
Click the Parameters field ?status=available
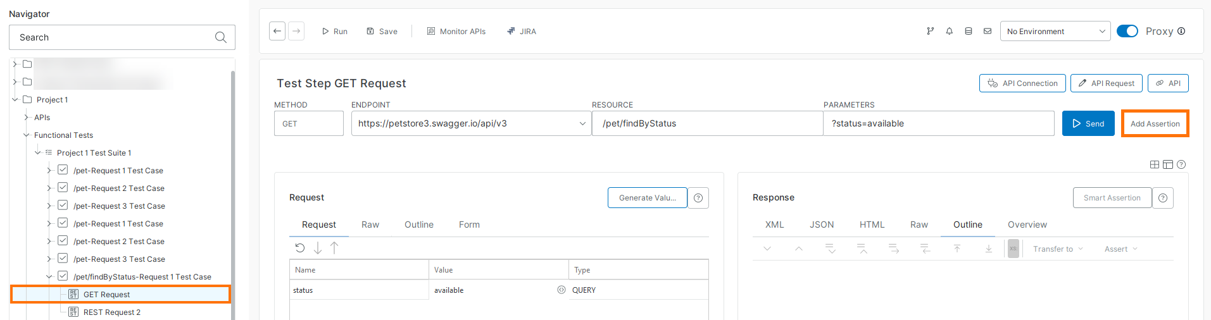coord(939,123)
